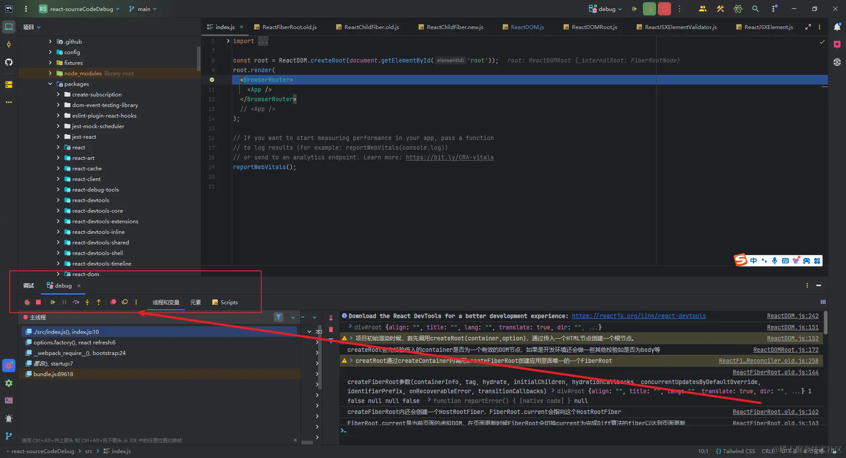This screenshot has width=846, height=458.
Task: Switch to the ReactDOMRoot.js tab
Action: 590,27
